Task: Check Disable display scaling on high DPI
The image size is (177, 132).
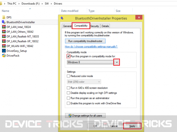Action: coord(68,93)
